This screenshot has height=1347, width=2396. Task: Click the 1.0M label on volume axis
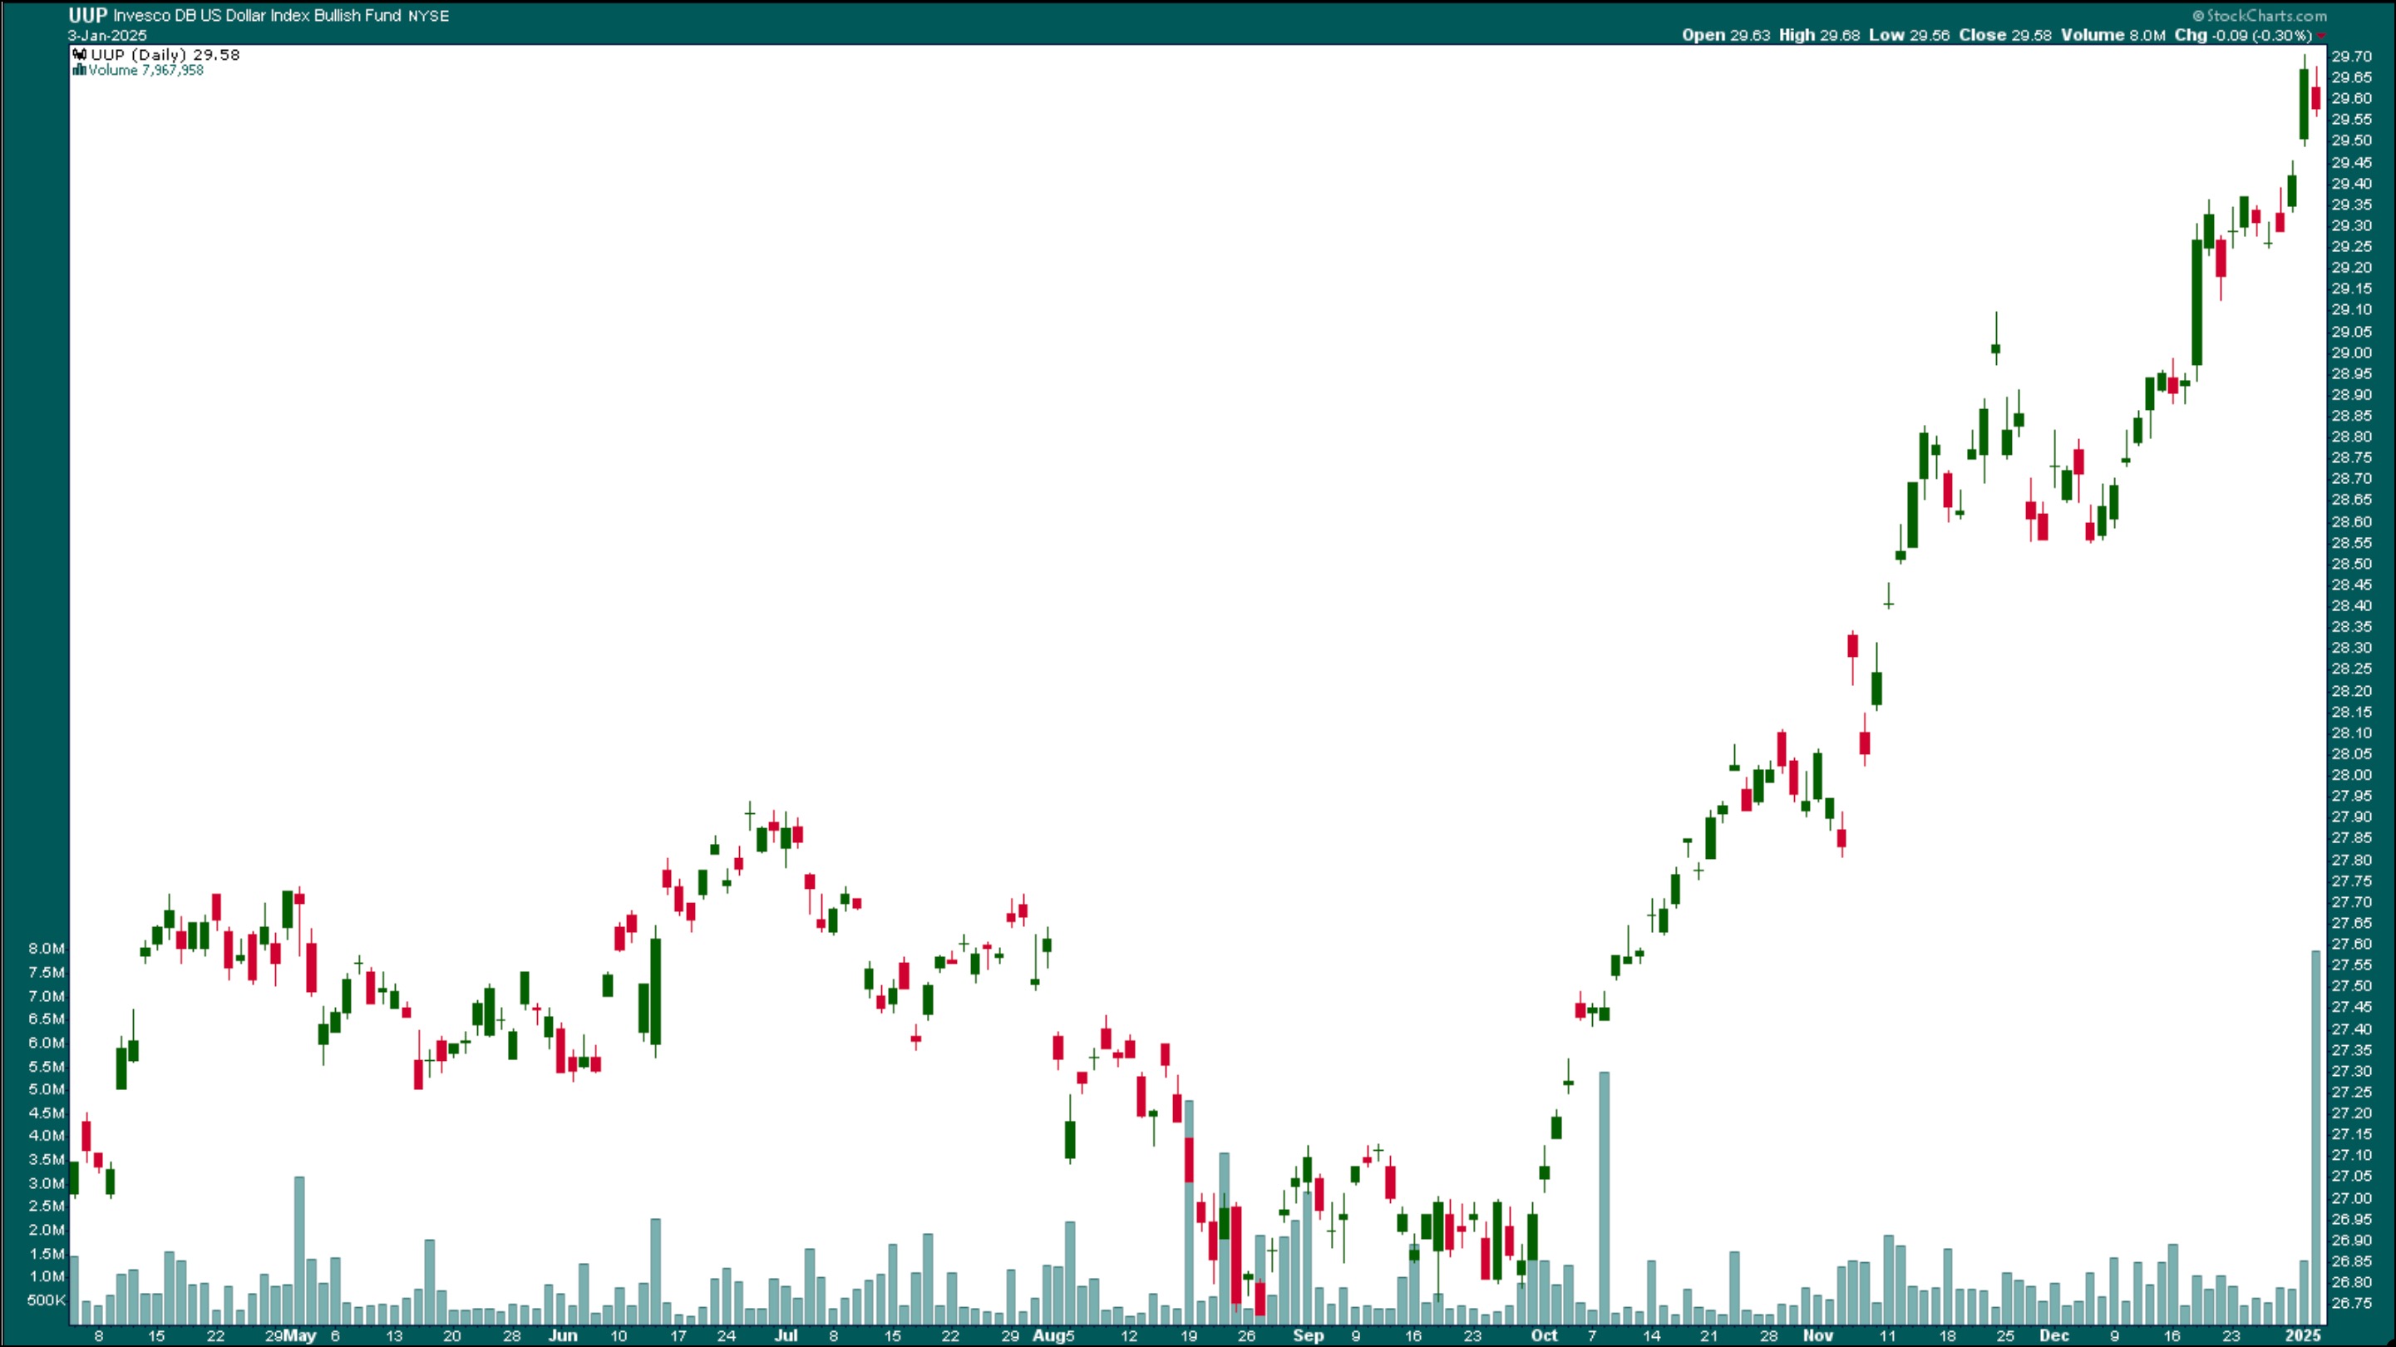pyautogui.click(x=47, y=1276)
